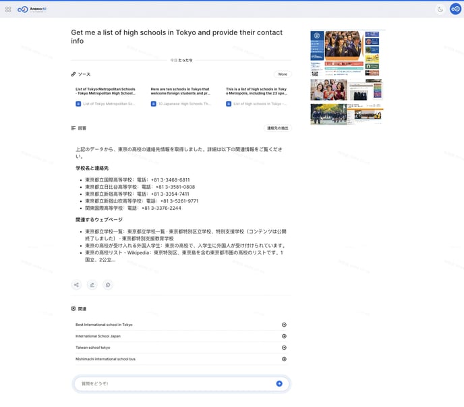Select related query 'Best International school in Tokyo'
Viewport: 464px width, 407px height.
coord(181,325)
